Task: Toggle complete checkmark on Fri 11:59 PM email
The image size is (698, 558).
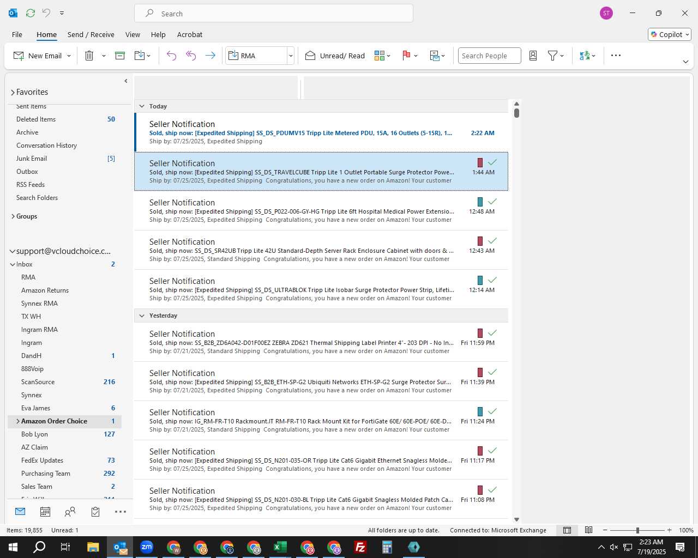Action: pyautogui.click(x=492, y=333)
